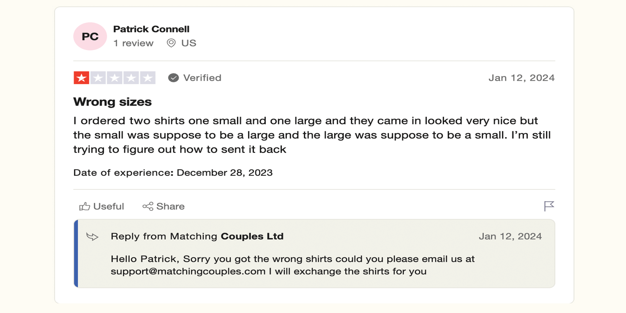The width and height of the screenshot is (626, 313).
Task: Click the reply date in company response
Action: coord(510,236)
